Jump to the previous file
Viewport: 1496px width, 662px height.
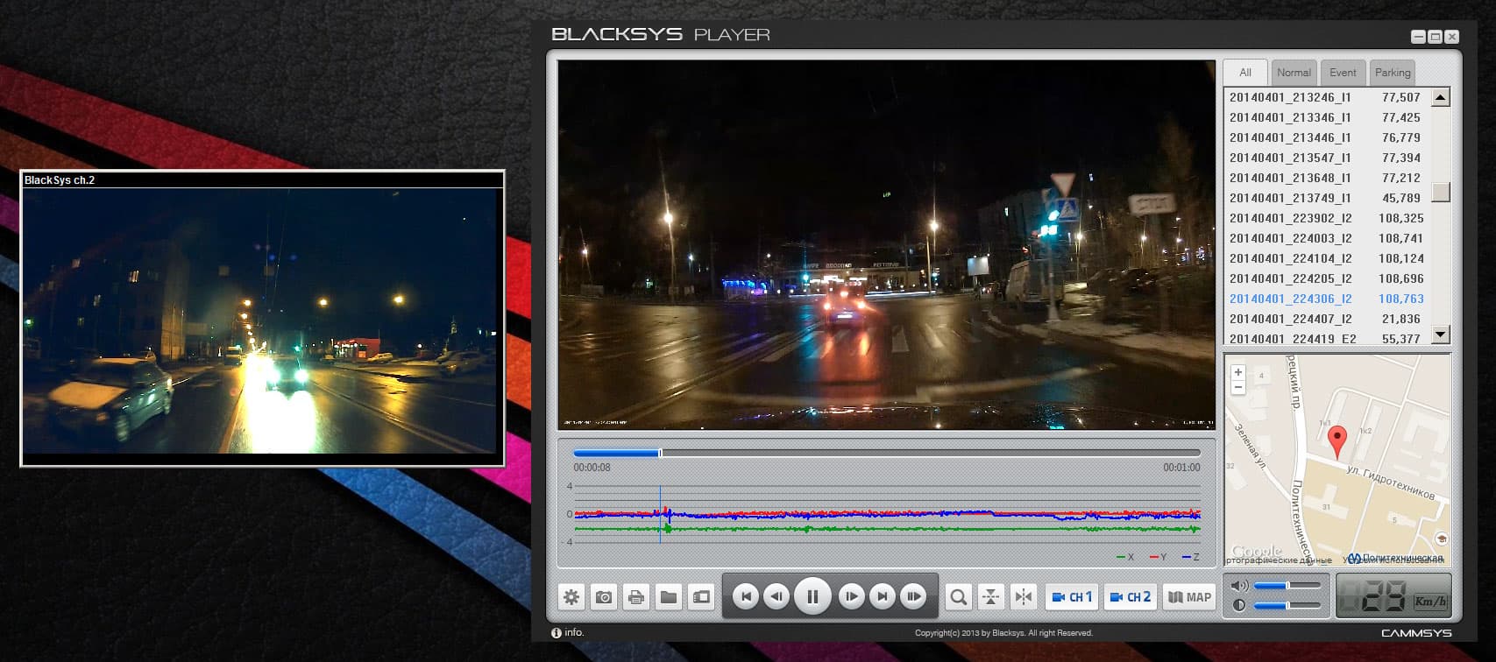[746, 597]
